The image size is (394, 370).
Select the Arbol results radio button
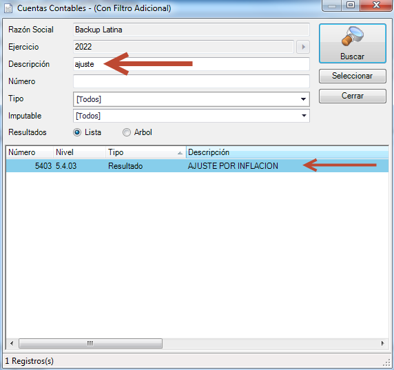click(x=127, y=132)
